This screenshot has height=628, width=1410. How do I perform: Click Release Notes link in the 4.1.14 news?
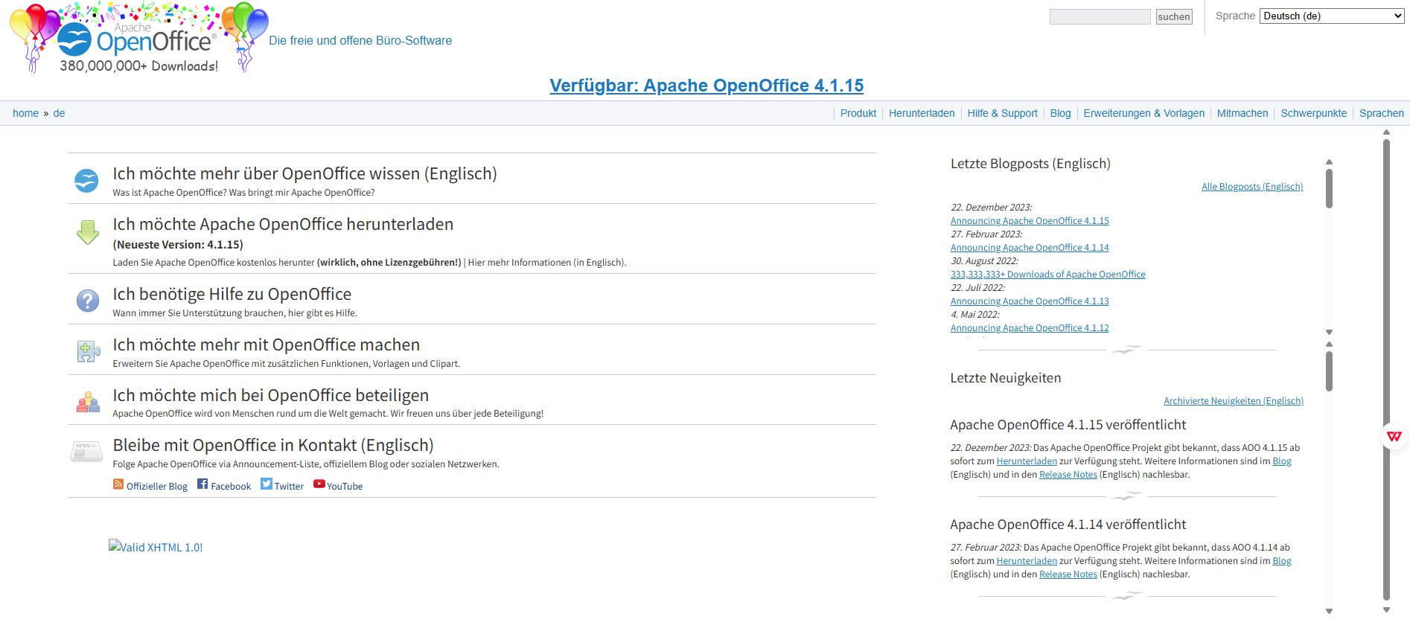click(1068, 574)
